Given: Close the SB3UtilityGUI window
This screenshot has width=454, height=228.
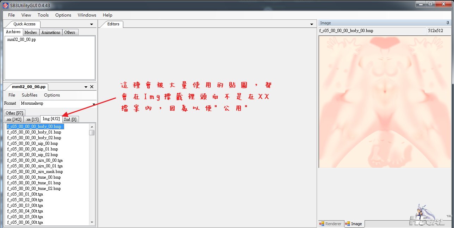Looking at the screenshot, I should 443,4.
